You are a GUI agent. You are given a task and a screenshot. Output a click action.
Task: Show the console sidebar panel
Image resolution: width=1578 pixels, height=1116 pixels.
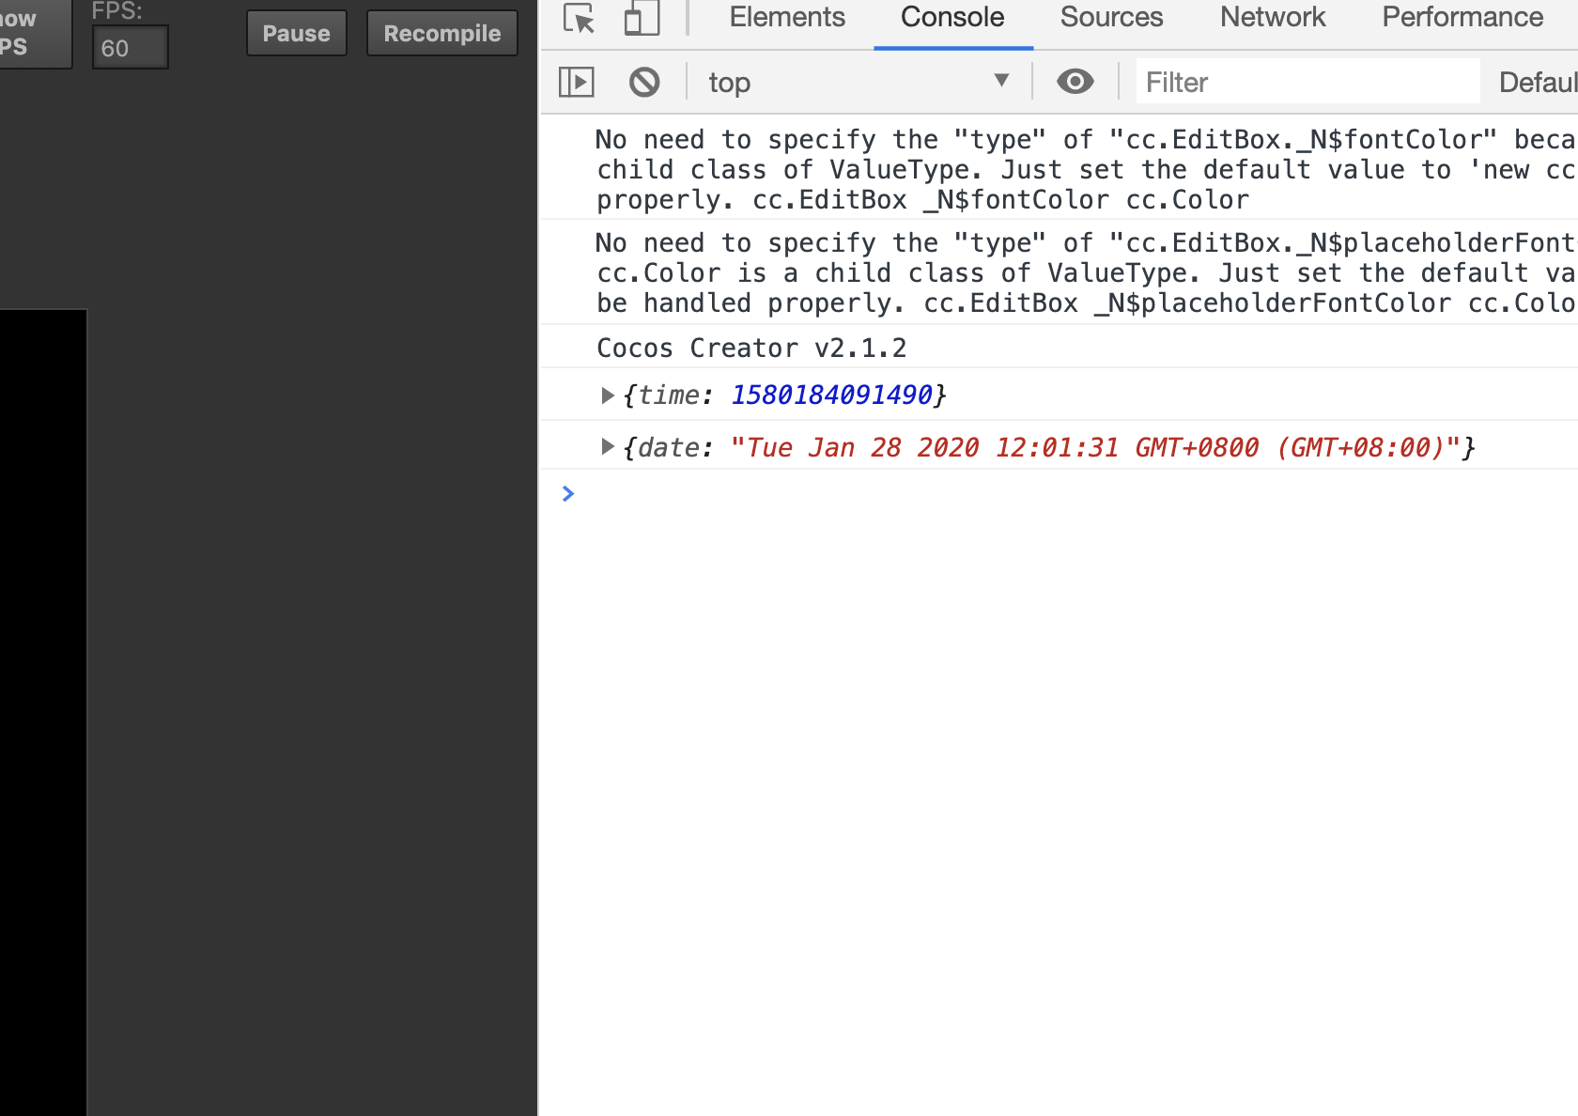577,83
